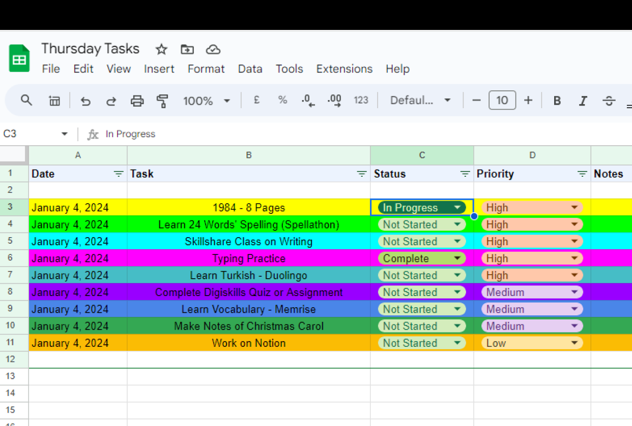Open the search menus magnifier
Viewport: 632px width, 426px height.
pyautogui.click(x=26, y=100)
